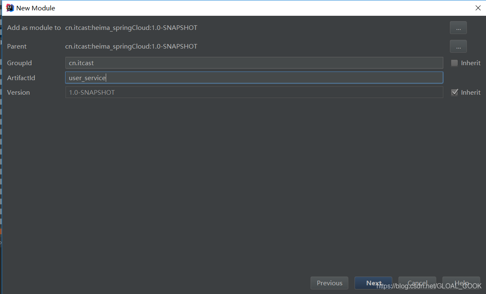Open the browse button for Parent

(x=458, y=46)
